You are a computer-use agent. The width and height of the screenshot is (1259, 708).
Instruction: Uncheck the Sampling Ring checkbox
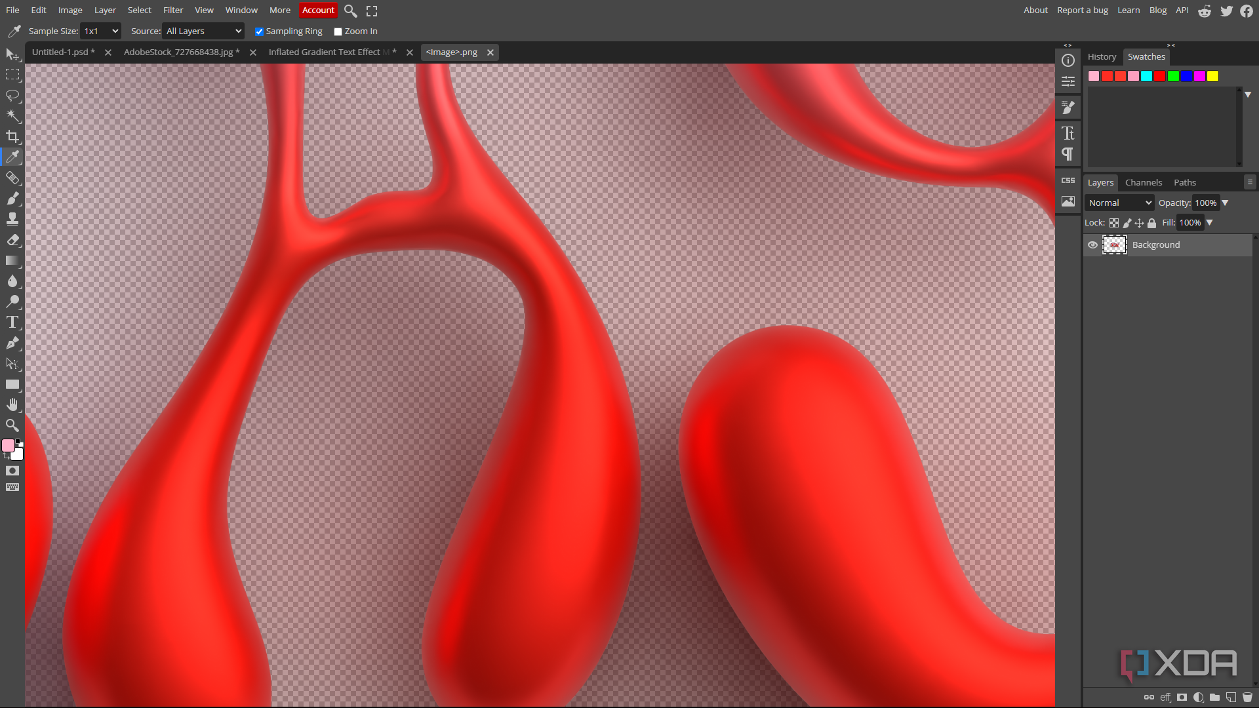pos(259,31)
